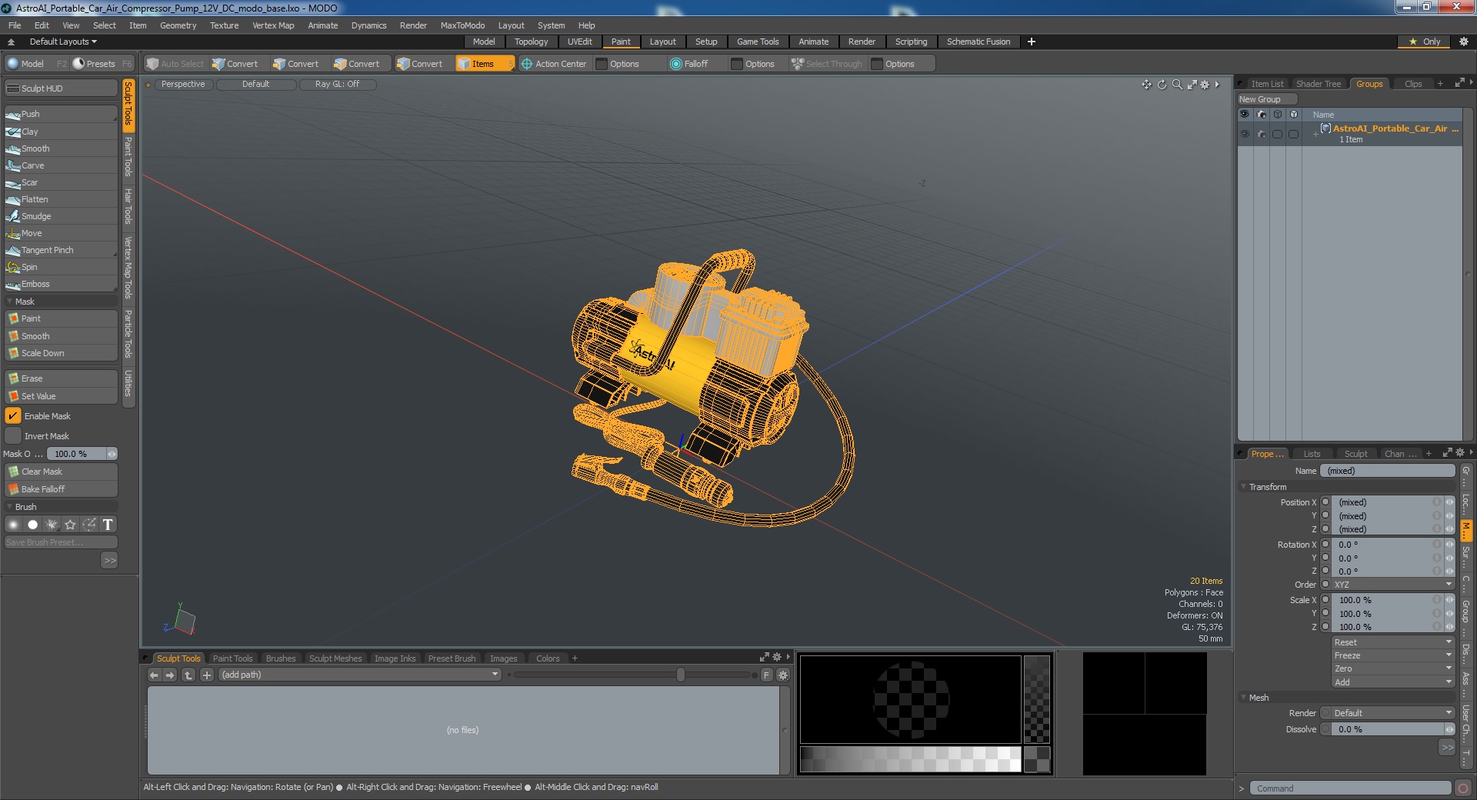Adjust the Dissolve 0.0 % slider
Image resolution: width=1477 pixels, height=800 pixels.
coord(1392,729)
